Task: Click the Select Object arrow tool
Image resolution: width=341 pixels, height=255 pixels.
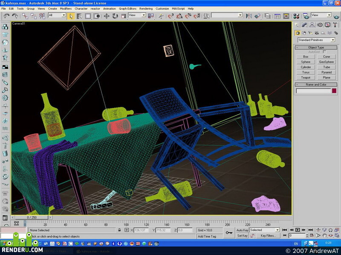Action: click(71, 16)
